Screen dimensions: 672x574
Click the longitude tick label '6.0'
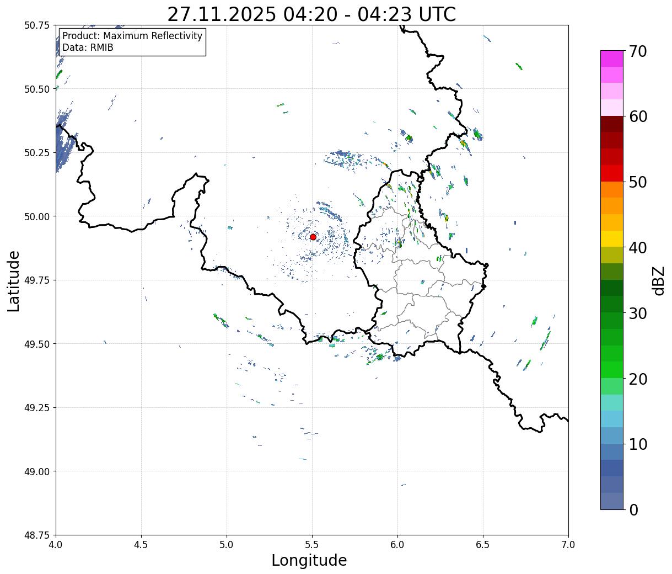397,544
